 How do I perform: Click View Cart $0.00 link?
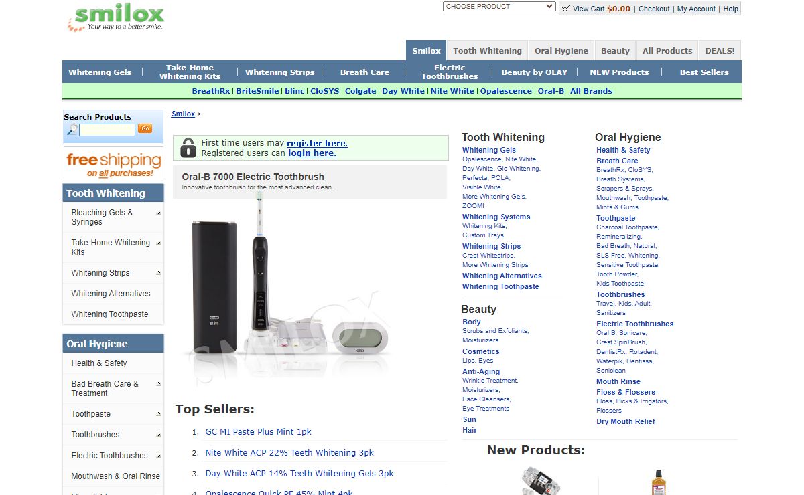click(601, 9)
